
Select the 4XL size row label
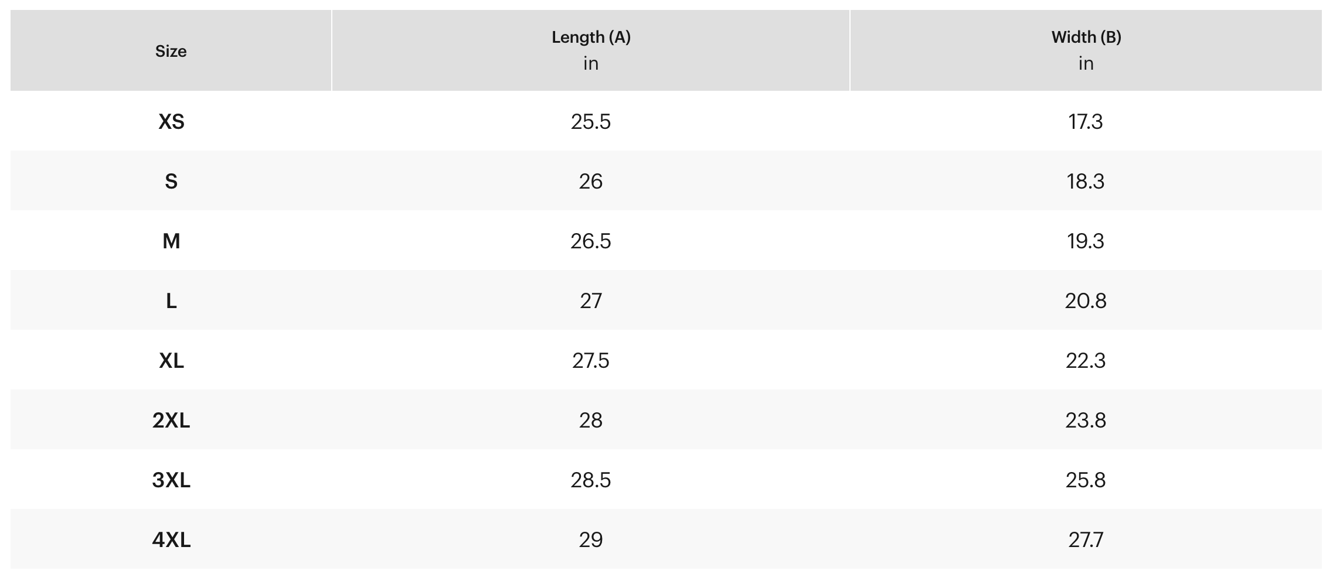(x=171, y=540)
